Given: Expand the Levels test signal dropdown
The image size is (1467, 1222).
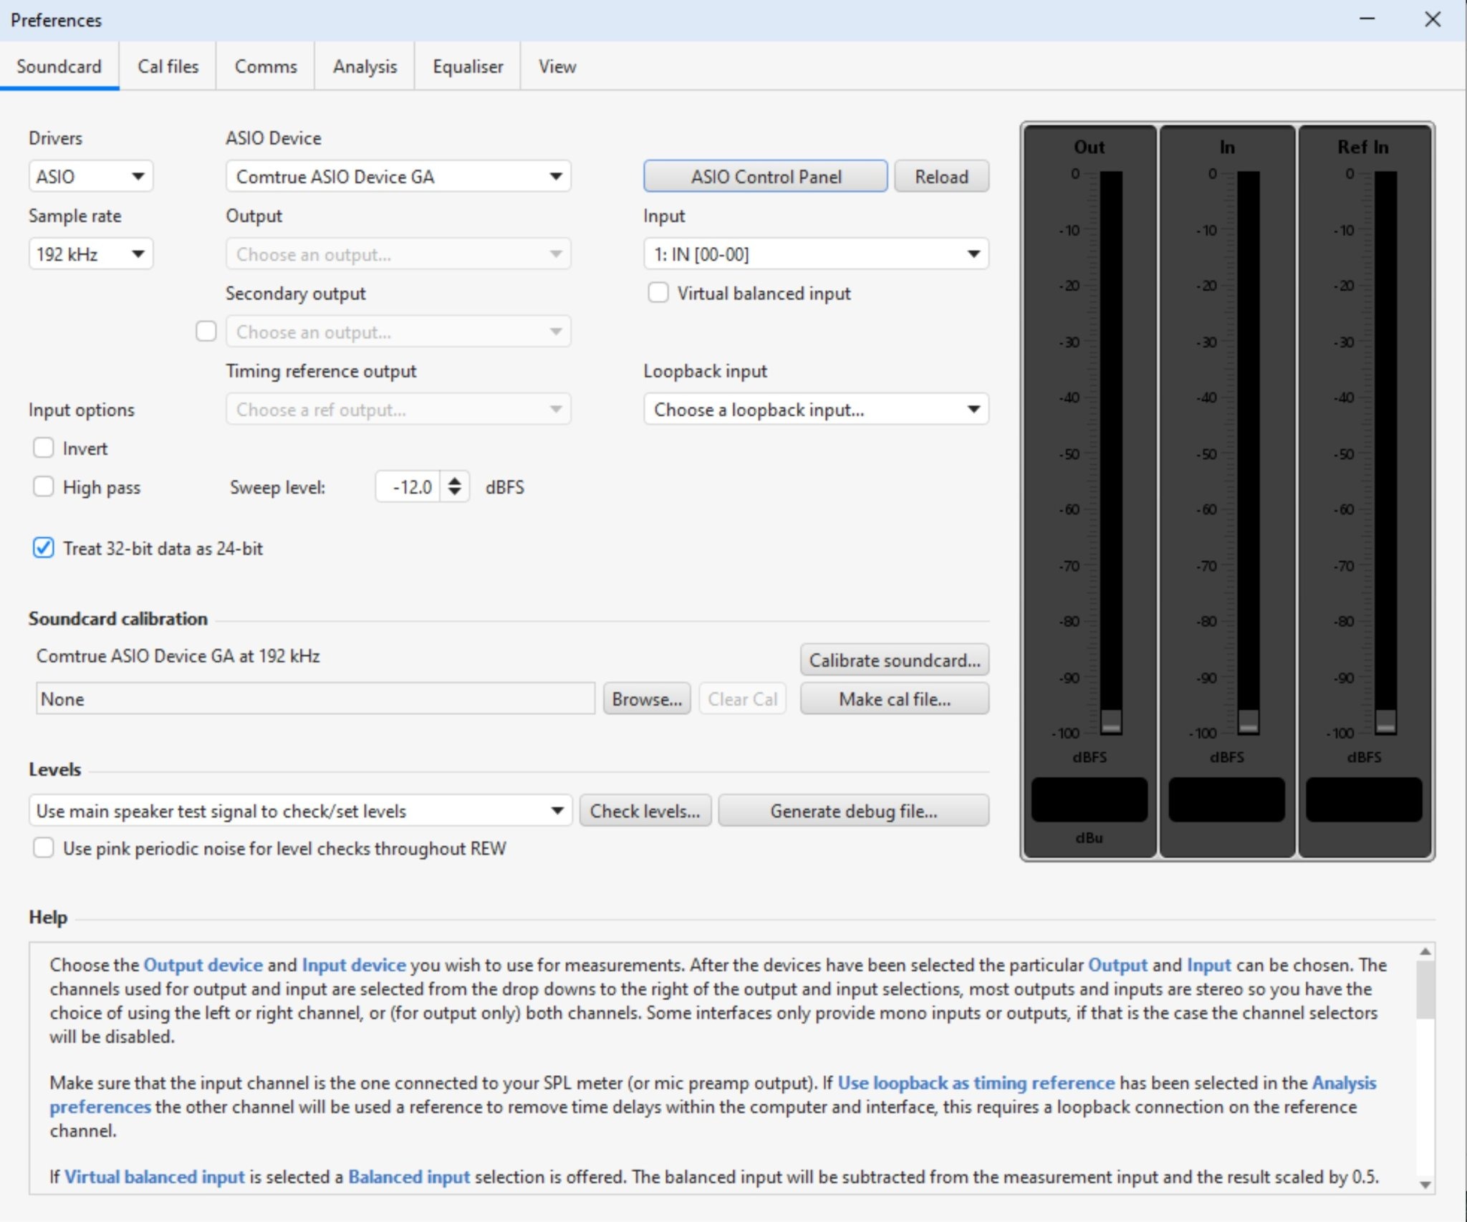Looking at the screenshot, I should (x=300, y=811).
